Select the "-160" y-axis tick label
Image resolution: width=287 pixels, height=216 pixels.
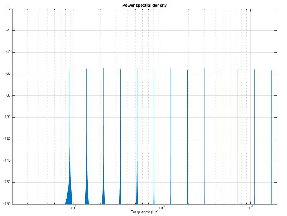(x=7, y=182)
